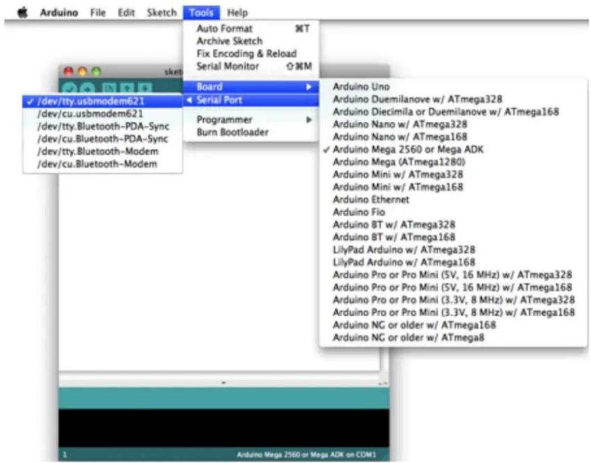Choose Archive Sketch menu item
The image size is (591, 463).
pyautogui.click(x=251, y=41)
